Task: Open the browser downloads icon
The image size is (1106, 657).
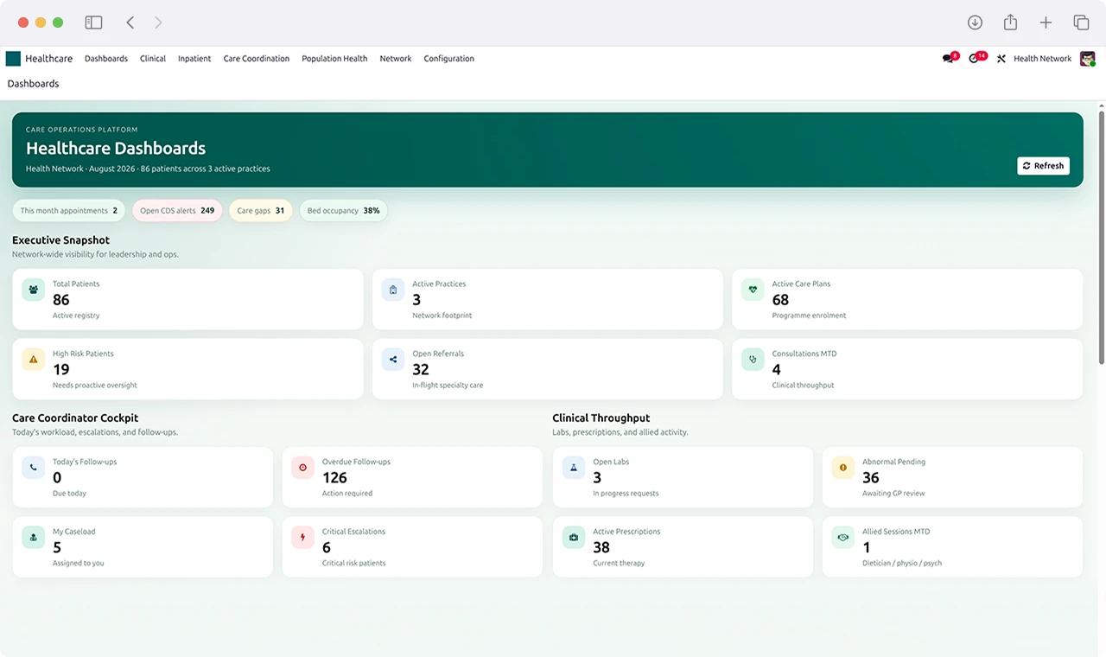Action: pyautogui.click(x=975, y=22)
